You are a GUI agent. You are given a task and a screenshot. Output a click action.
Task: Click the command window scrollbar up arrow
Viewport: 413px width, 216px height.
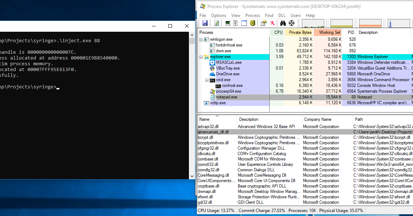click(192, 35)
